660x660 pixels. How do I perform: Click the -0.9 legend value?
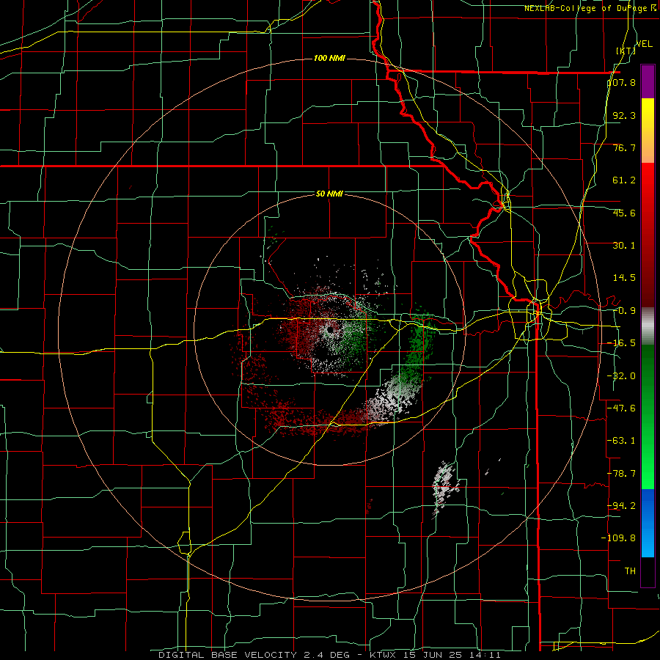coord(624,311)
